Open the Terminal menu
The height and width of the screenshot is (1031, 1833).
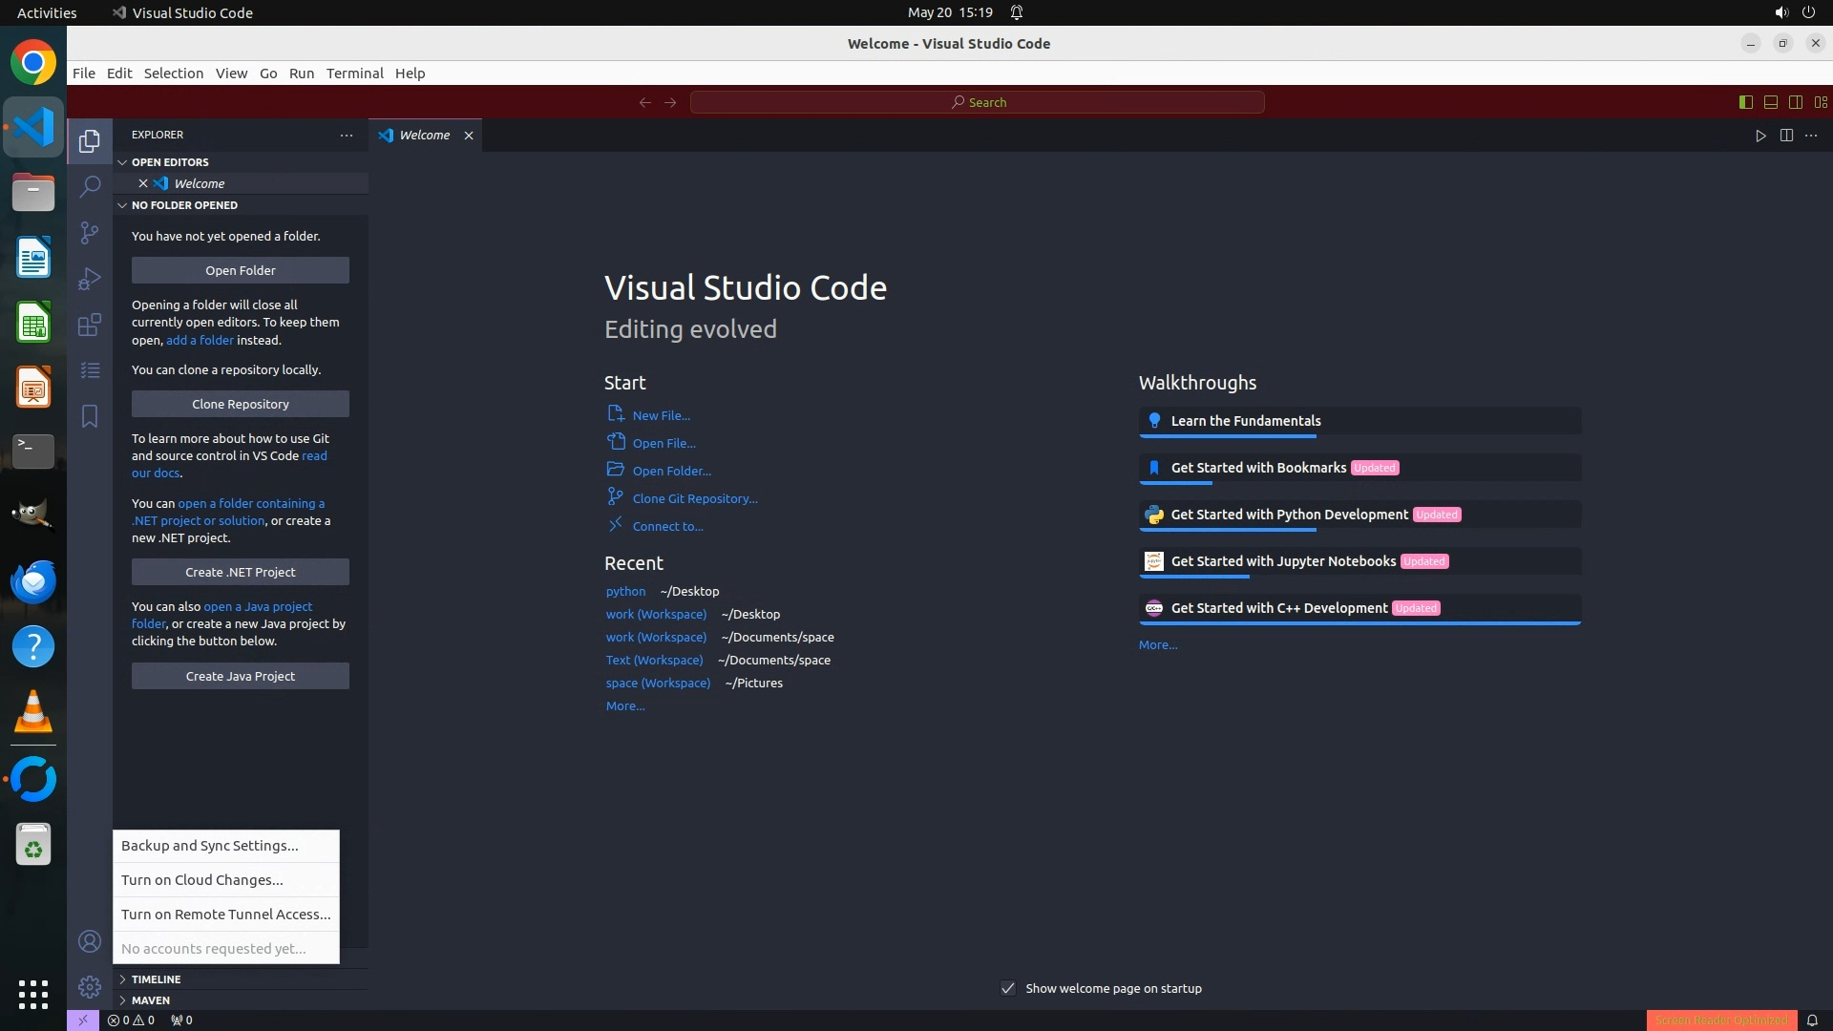[354, 74]
